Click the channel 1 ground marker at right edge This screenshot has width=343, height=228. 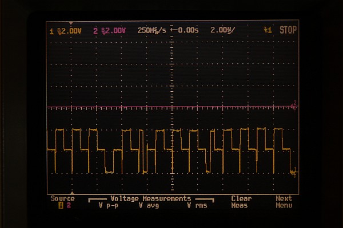click(x=294, y=171)
